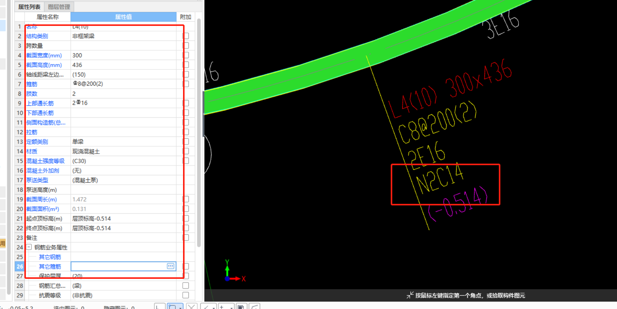Tick the 附加 checkbox for 截面高度(mm)
The height and width of the screenshot is (309, 617).
pos(186,65)
